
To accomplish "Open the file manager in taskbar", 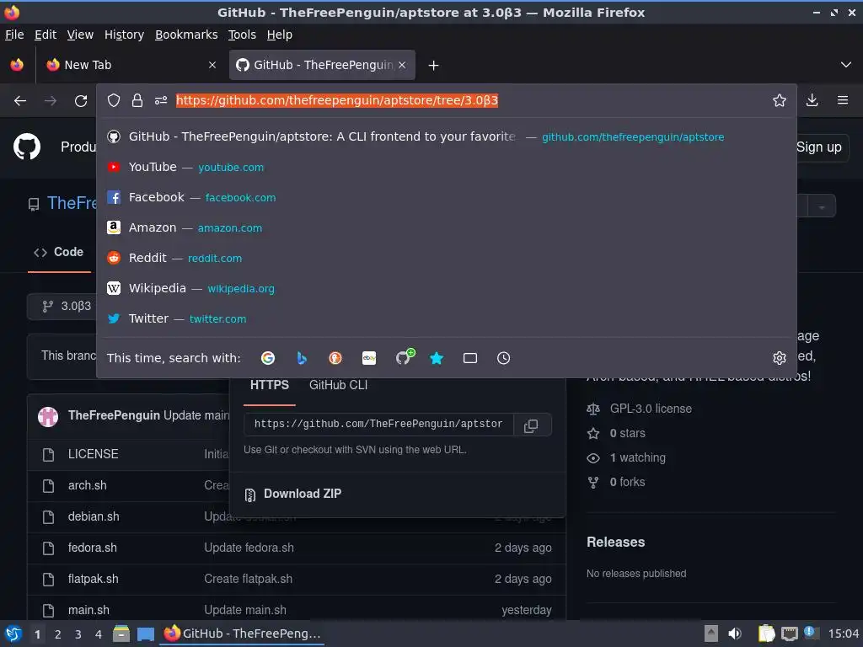I will [x=121, y=634].
